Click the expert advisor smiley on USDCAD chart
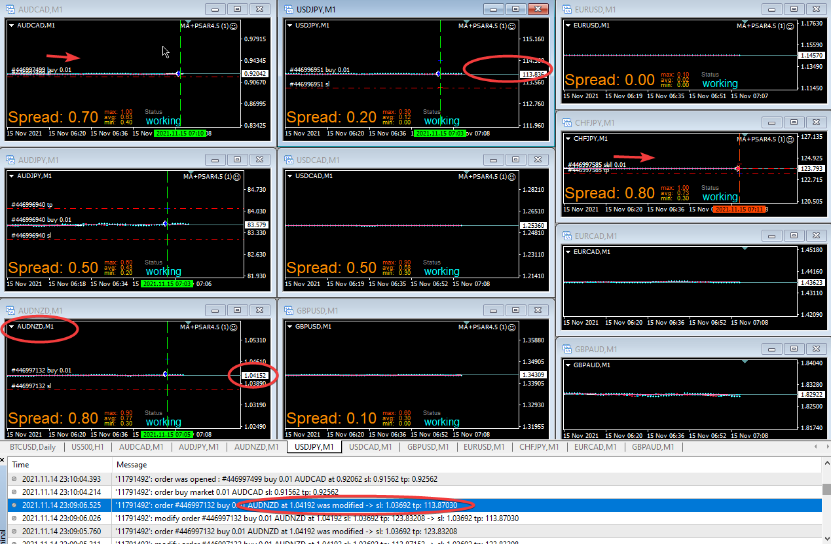This screenshot has width=831, height=544. click(x=512, y=176)
